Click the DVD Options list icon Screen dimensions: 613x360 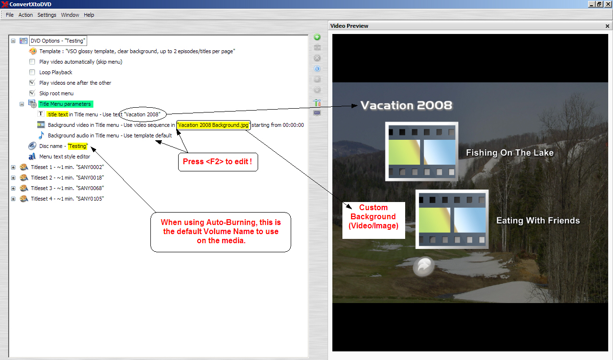click(x=23, y=41)
